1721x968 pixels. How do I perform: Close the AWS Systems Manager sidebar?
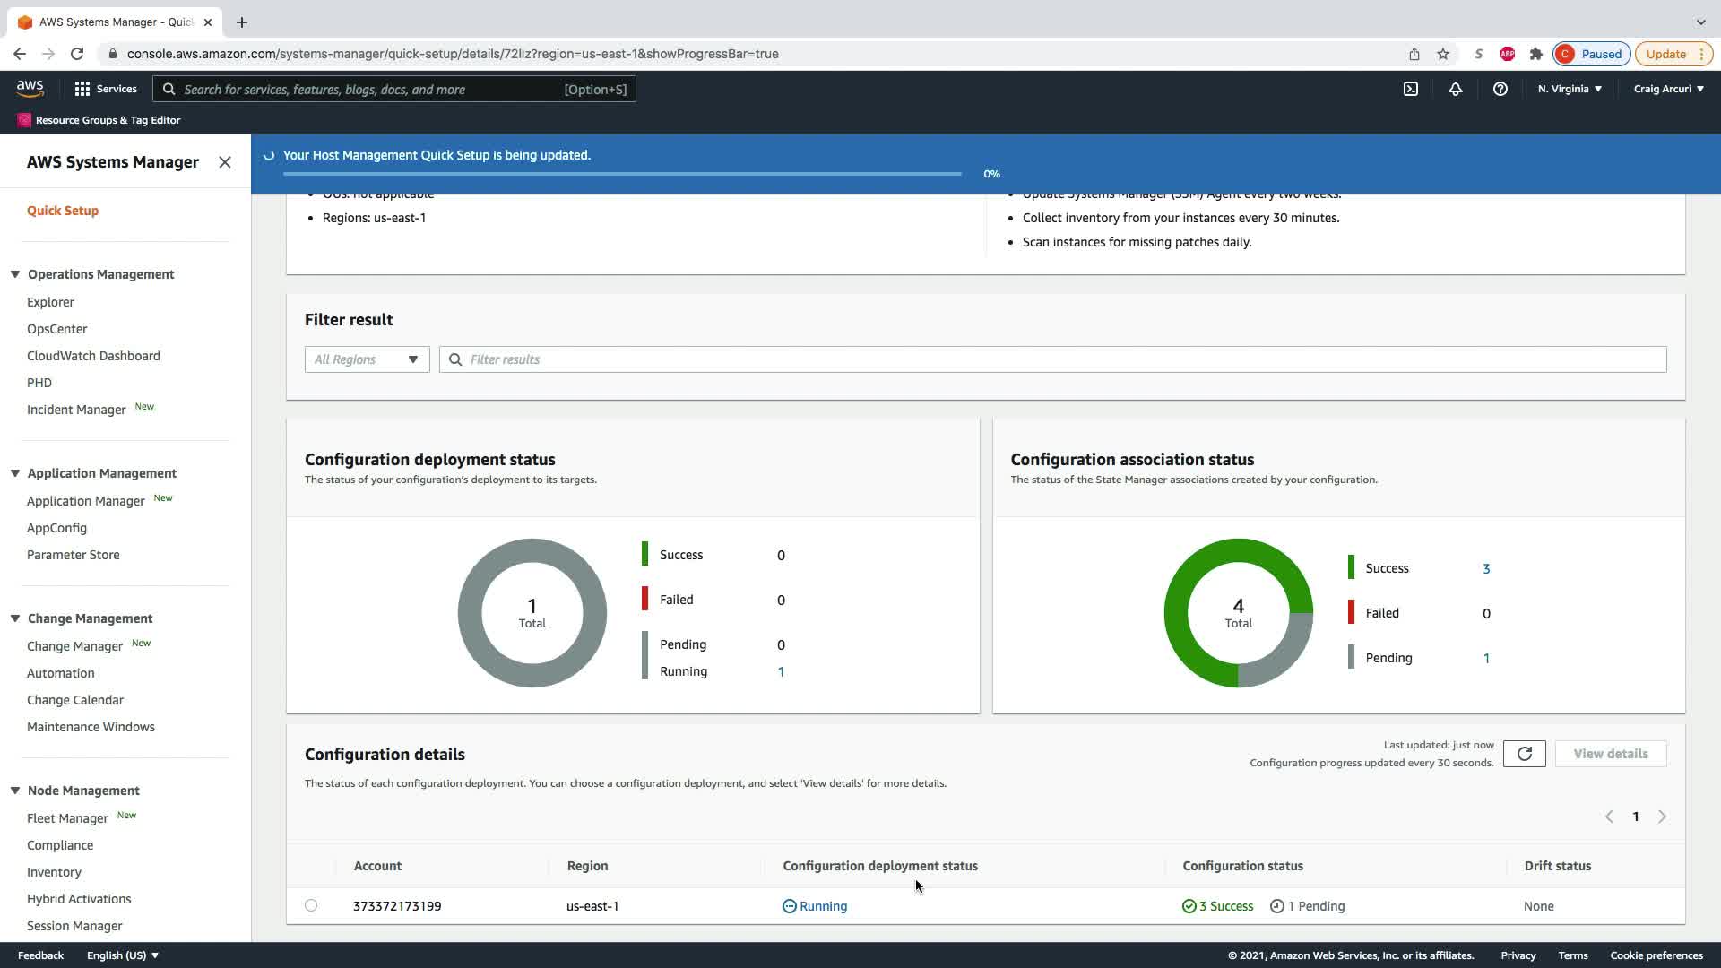(x=225, y=162)
